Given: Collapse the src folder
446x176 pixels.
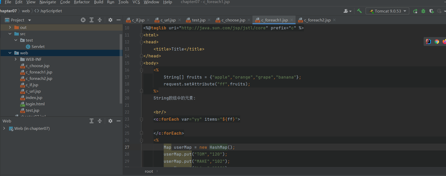Looking at the screenshot, I should (x=10, y=34).
